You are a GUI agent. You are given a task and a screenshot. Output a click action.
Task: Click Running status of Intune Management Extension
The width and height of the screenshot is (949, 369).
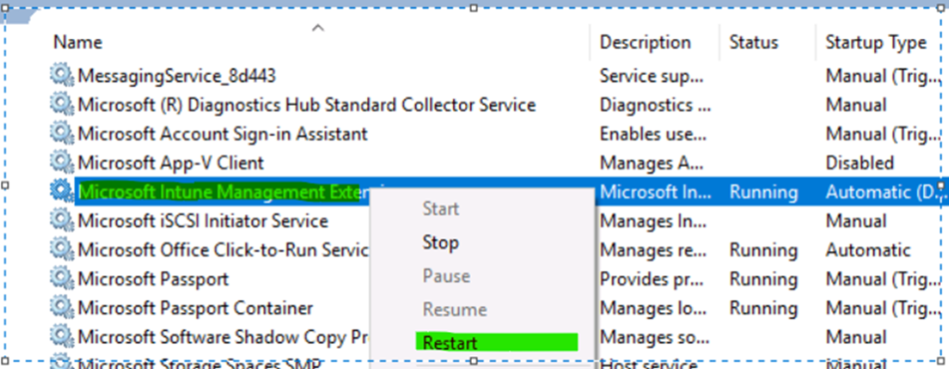(x=764, y=192)
